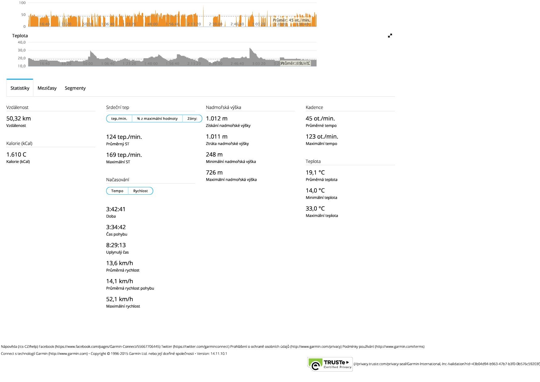Viewport: 540px width, 382px height.
Task: Select tep./min. heart rate display
Action: coord(119,119)
